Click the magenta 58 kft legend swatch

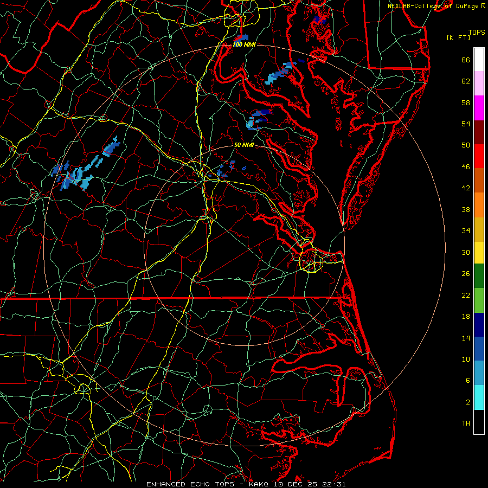[479, 108]
